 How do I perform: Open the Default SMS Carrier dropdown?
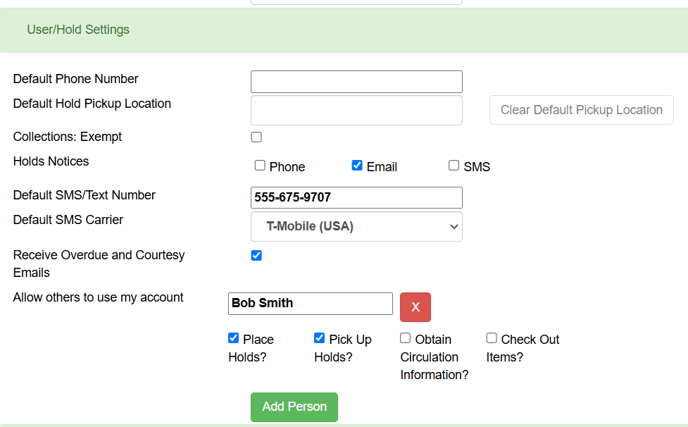[x=356, y=227]
